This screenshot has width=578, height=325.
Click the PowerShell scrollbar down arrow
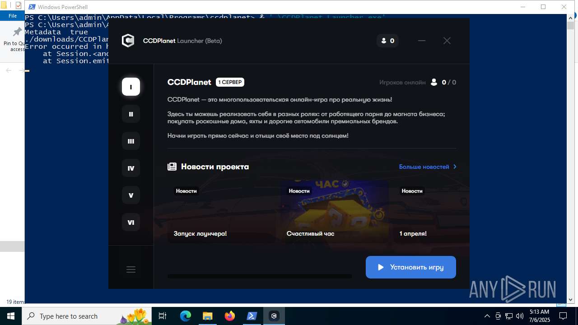(x=571, y=299)
